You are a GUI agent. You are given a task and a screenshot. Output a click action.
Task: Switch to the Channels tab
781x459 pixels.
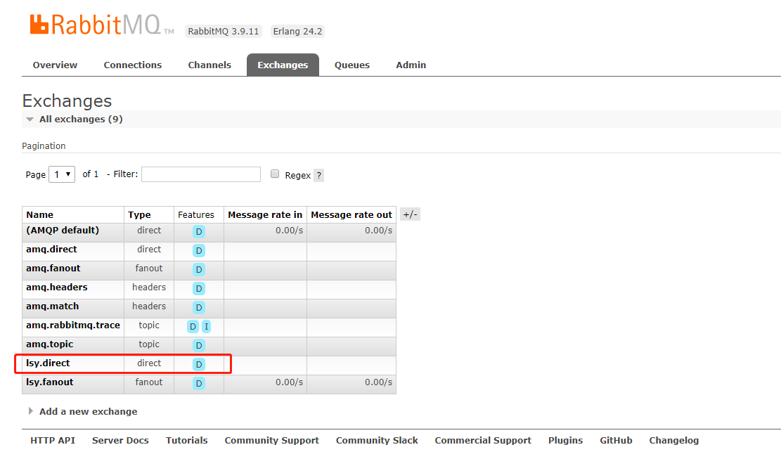click(209, 65)
